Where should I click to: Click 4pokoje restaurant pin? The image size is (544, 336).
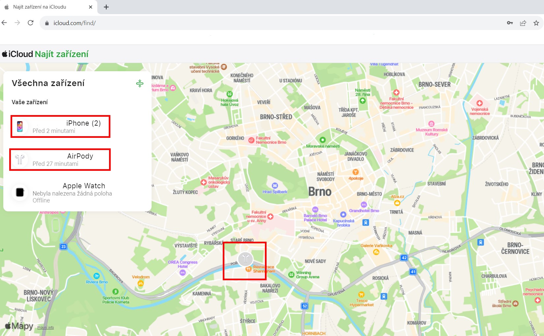pos(356,172)
